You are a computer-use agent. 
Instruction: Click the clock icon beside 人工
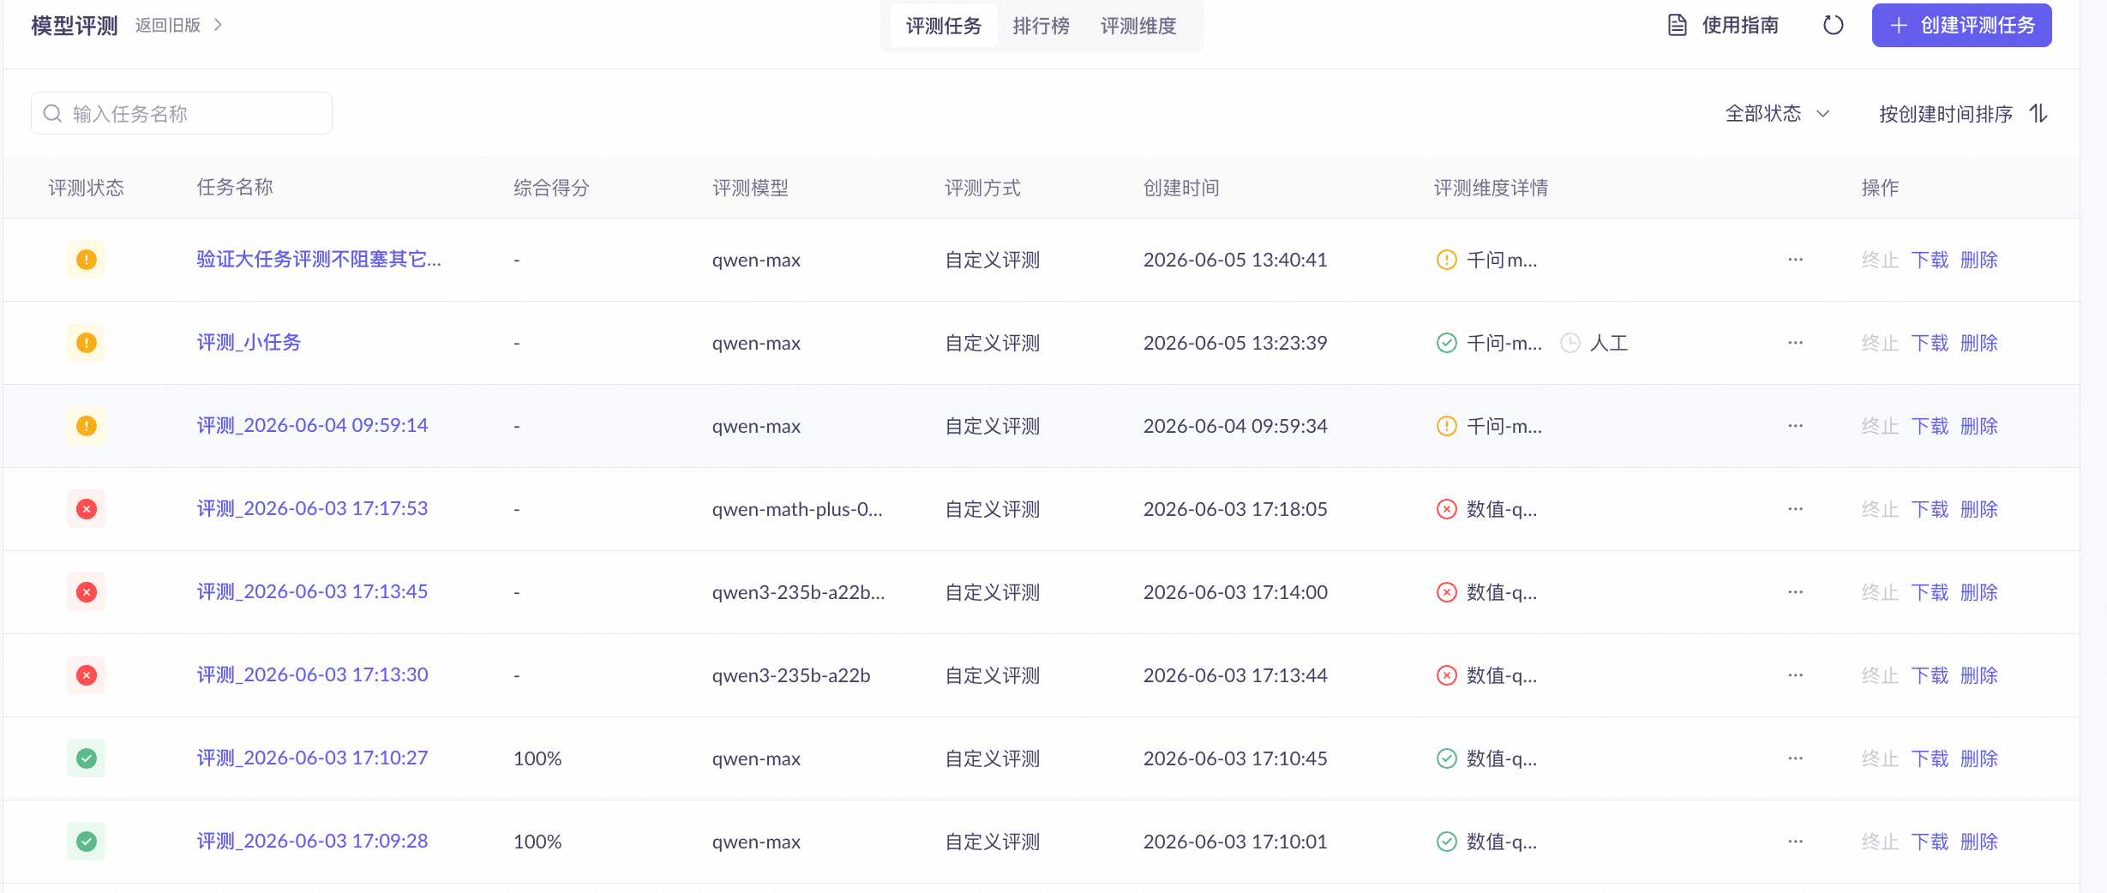[x=1570, y=343]
